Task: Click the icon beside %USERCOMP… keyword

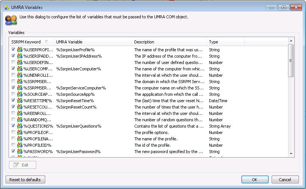Action: tap(20, 69)
